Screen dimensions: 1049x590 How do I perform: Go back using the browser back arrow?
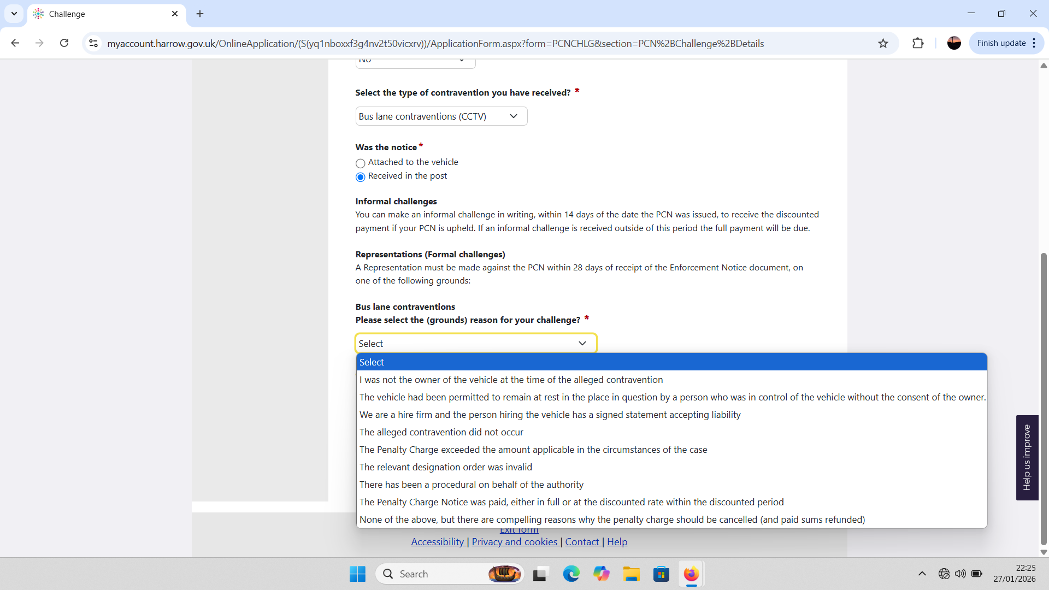[15, 43]
